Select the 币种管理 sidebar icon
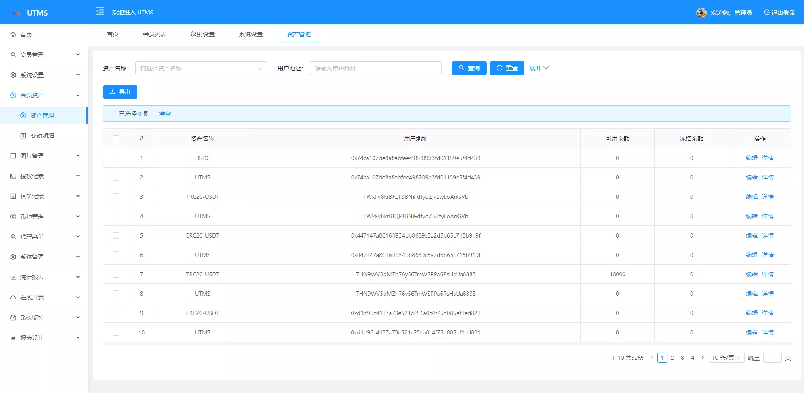The image size is (804, 393). (12, 216)
